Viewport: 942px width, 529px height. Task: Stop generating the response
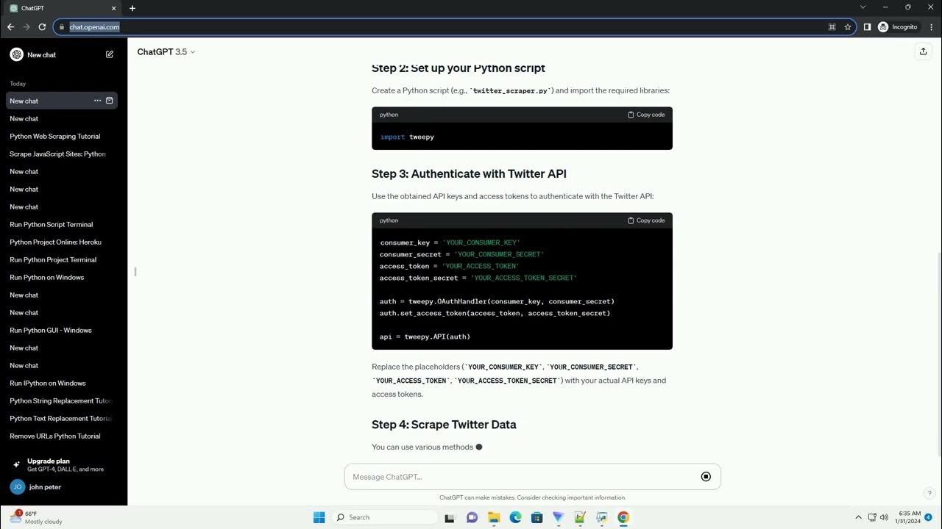706,477
